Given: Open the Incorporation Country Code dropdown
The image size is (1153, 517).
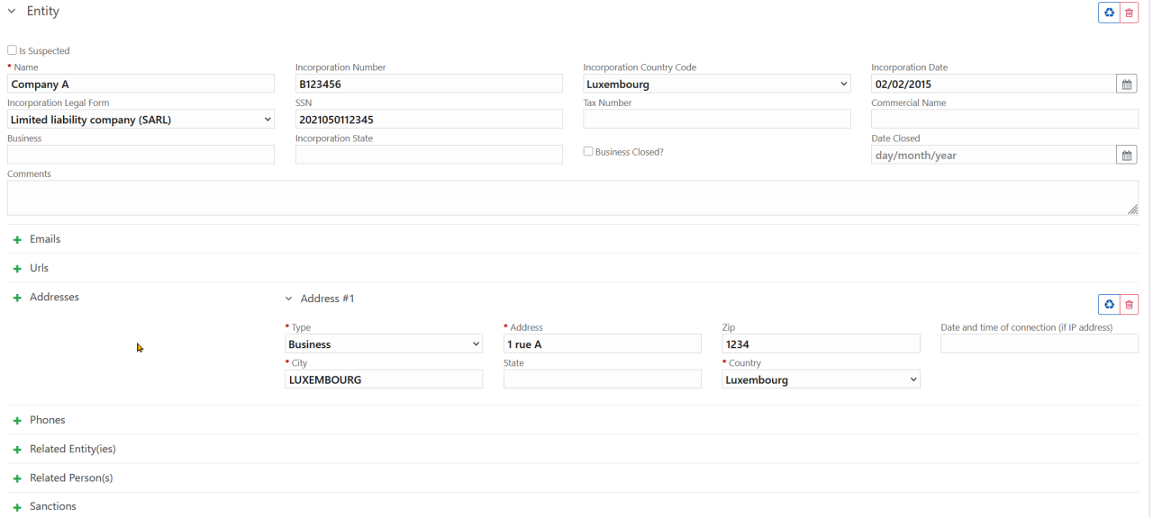Looking at the screenshot, I should pos(717,85).
